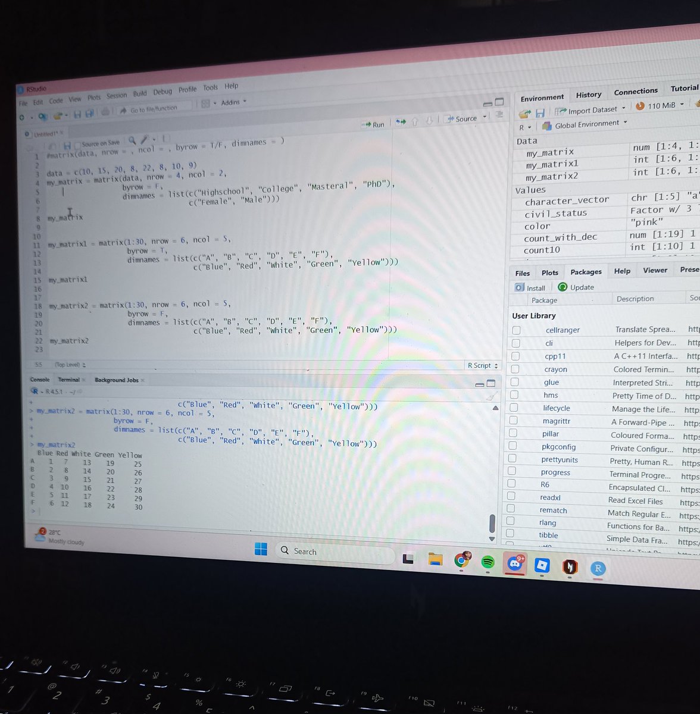Click the go to next section down-arrow icon
The height and width of the screenshot is (714, 700).
[429, 121]
